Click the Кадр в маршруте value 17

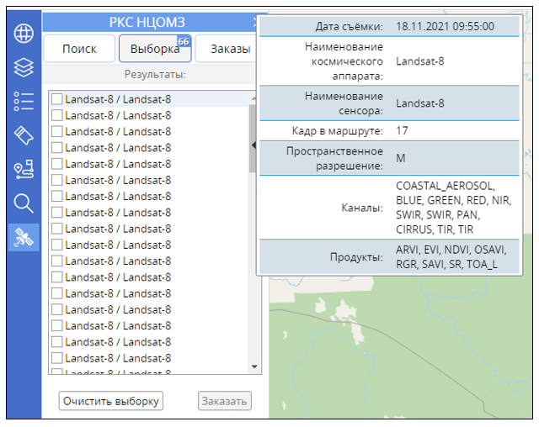[x=402, y=130]
